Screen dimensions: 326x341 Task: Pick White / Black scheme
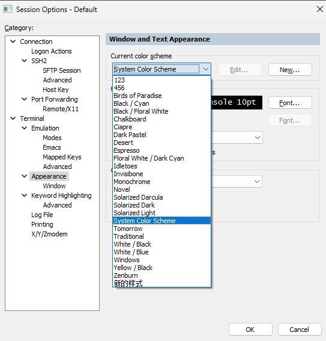(161, 244)
